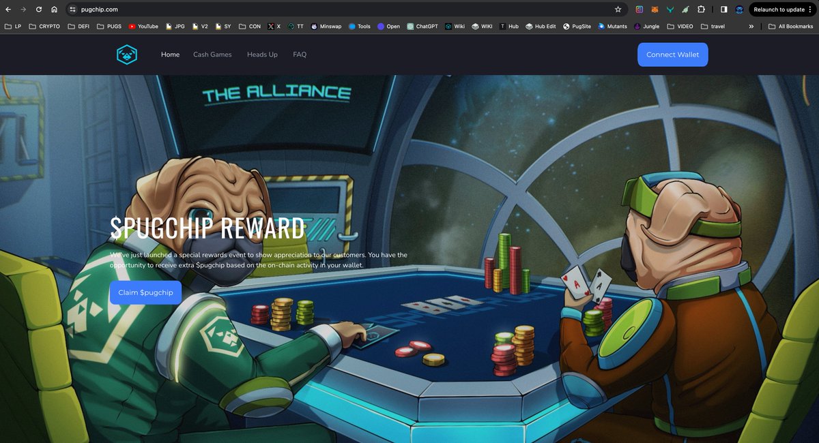
Task: Open the Minswap bookmark
Action: coord(326,27)
